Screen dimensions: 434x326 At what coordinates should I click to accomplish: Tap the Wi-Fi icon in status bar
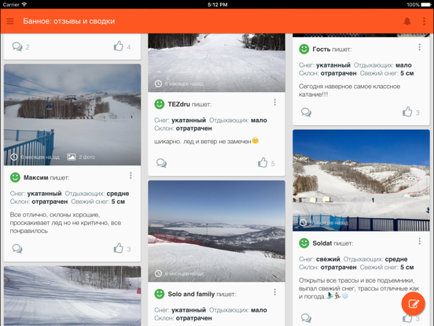24,5
